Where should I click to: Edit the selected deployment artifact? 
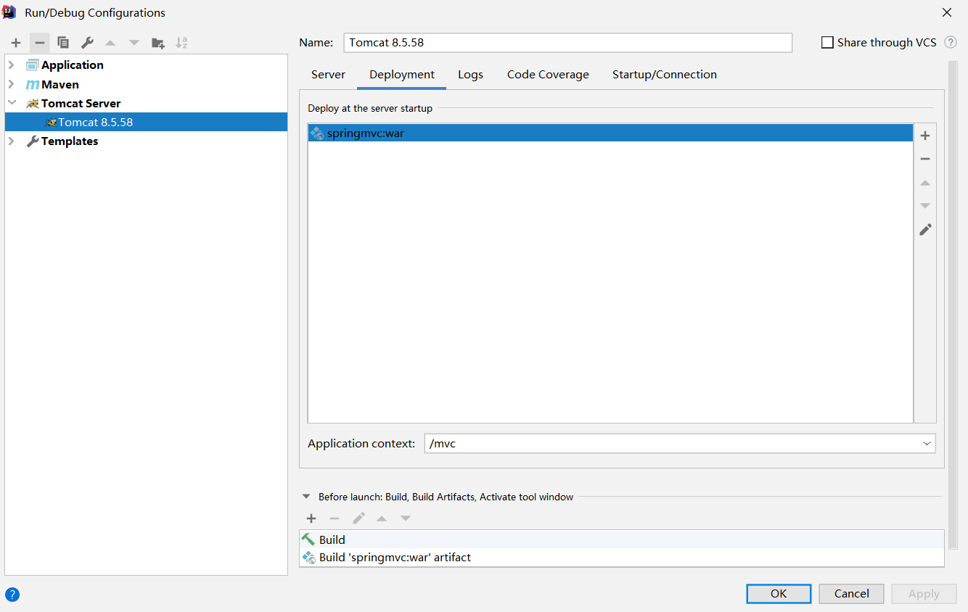click(x=925, y=229)
